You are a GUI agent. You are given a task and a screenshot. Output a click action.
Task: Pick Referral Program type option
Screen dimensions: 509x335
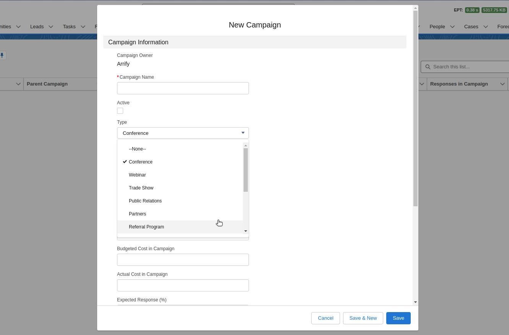pos(180,227)
